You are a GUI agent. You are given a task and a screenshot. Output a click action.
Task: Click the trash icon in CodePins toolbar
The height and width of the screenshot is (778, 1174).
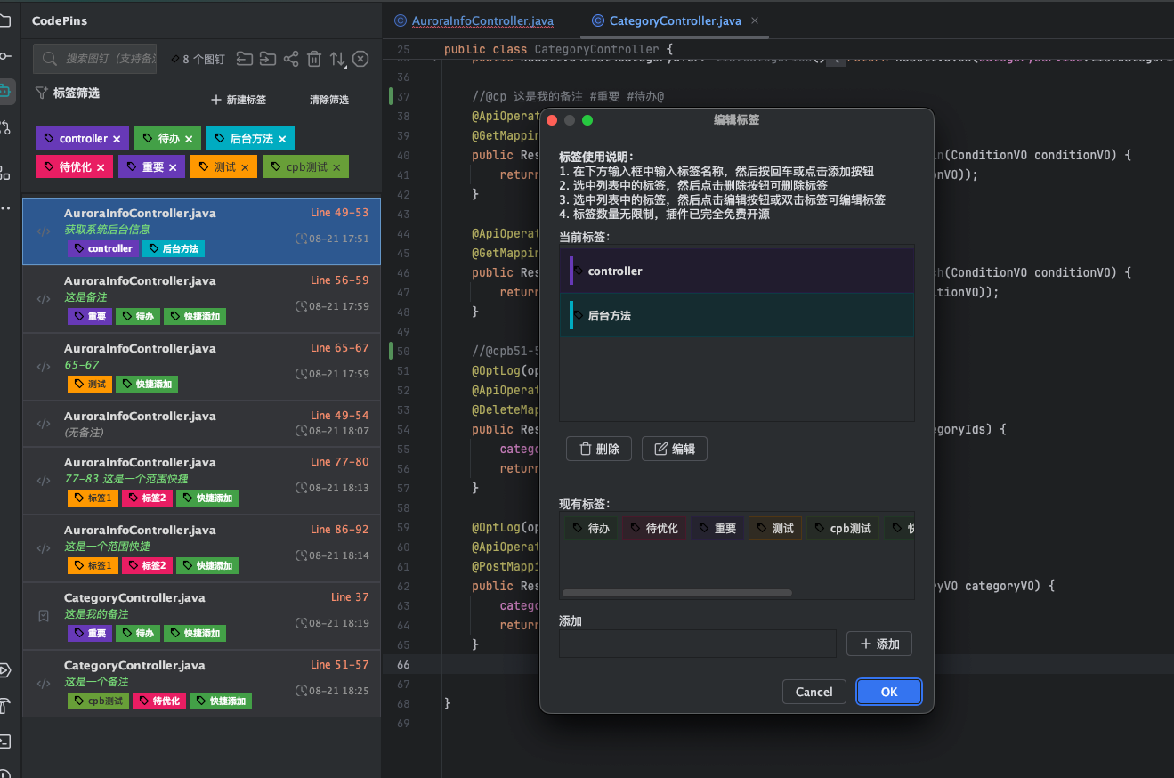coord(314,59)
